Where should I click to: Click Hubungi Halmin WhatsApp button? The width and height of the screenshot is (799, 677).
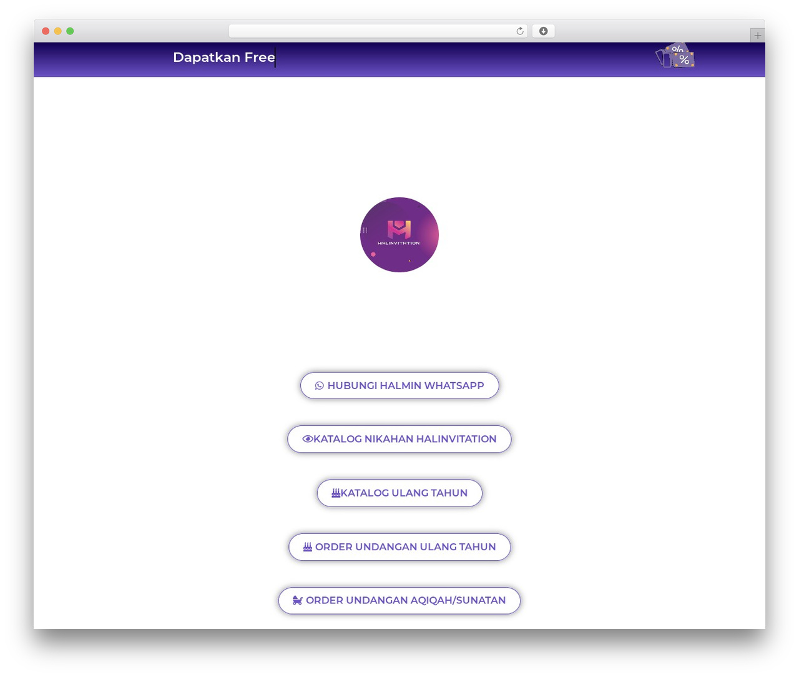399,385
